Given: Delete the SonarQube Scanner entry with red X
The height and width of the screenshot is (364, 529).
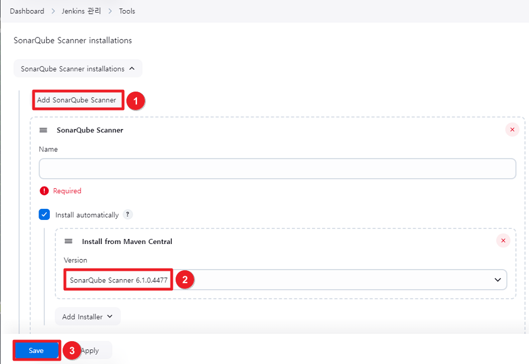Looking at the screenshot, I should point(512,130).
